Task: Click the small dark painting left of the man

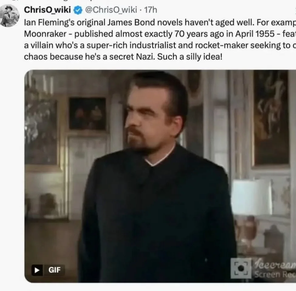Action: point(87,113)
